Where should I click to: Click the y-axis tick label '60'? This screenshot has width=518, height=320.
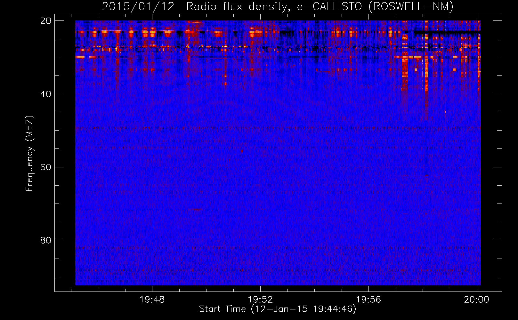[46, 167]
